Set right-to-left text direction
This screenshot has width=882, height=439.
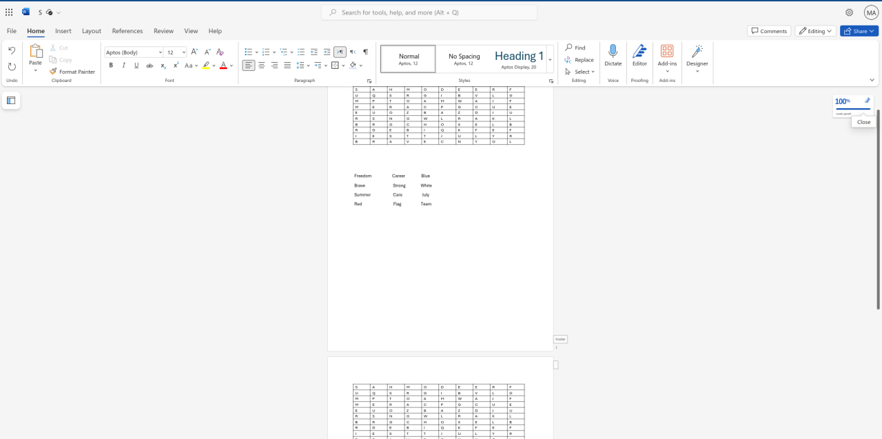pos(353,52)
